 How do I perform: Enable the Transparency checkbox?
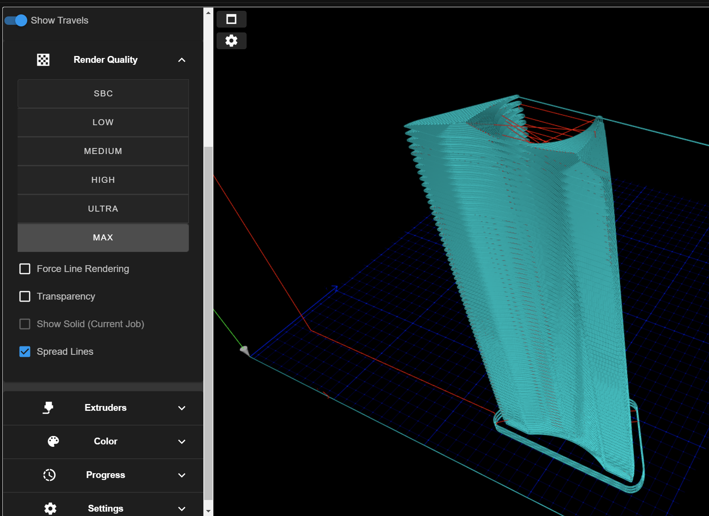click(25, 296)
